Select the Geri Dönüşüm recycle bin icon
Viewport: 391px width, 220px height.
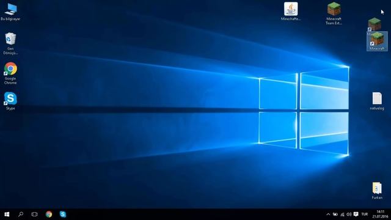click(10, 43)
